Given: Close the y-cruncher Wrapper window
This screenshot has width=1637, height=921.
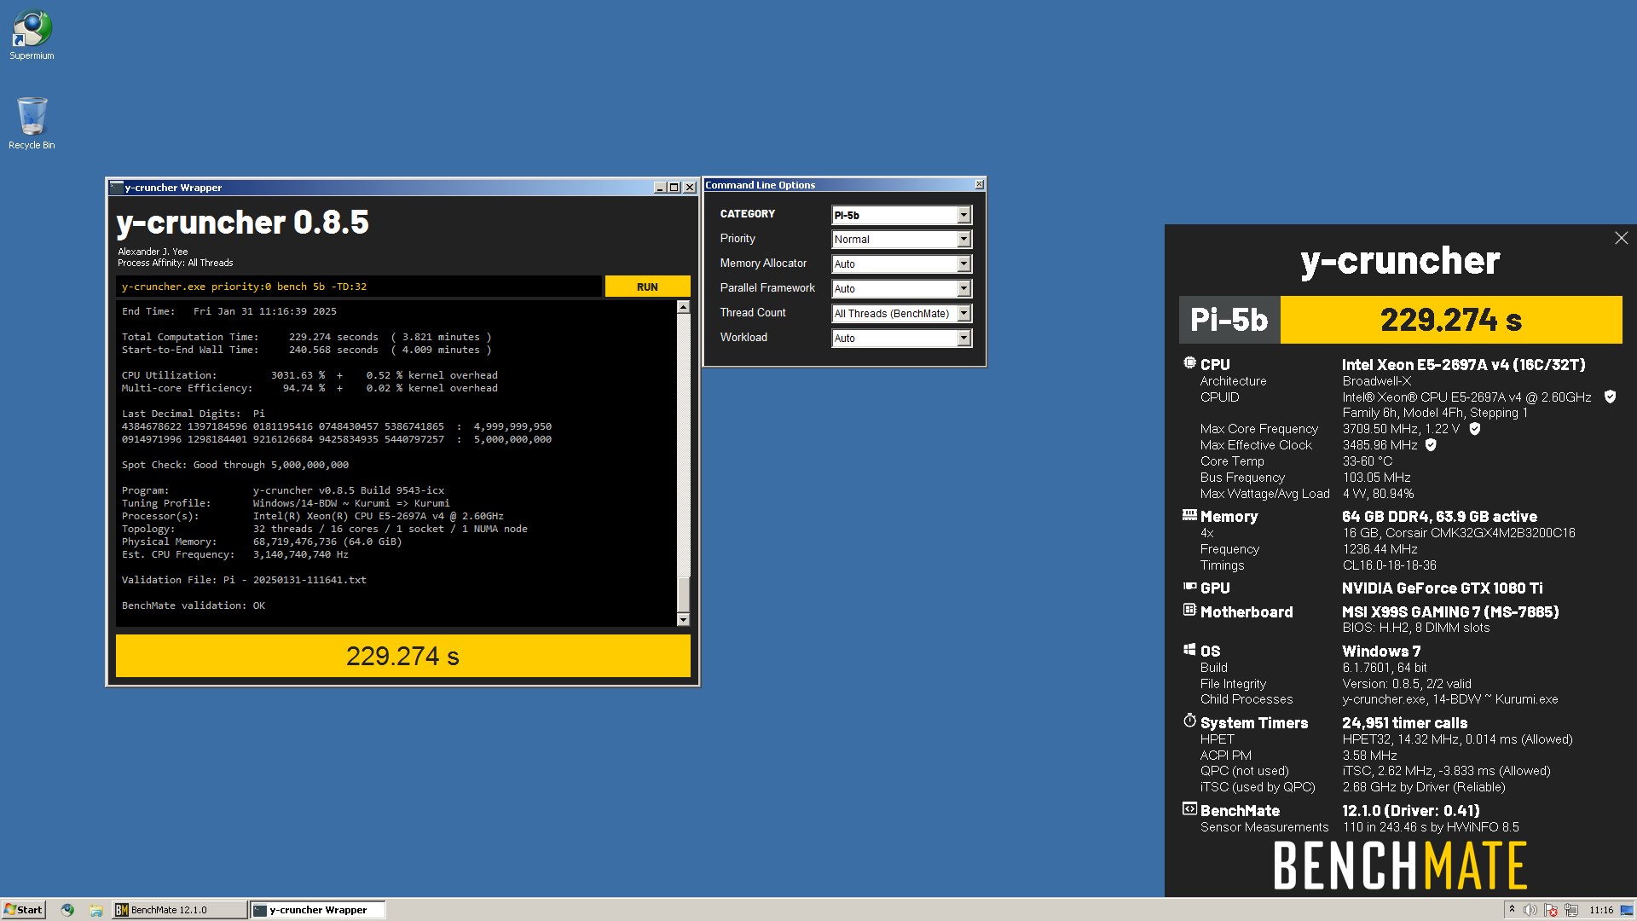Looking at the screenshot, I should [x=690, y=188].
